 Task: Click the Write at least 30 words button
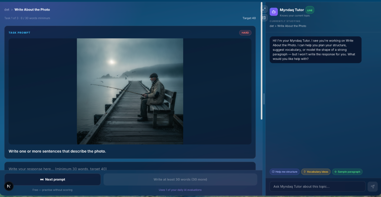pyautogui.click(x=180, y=179)
